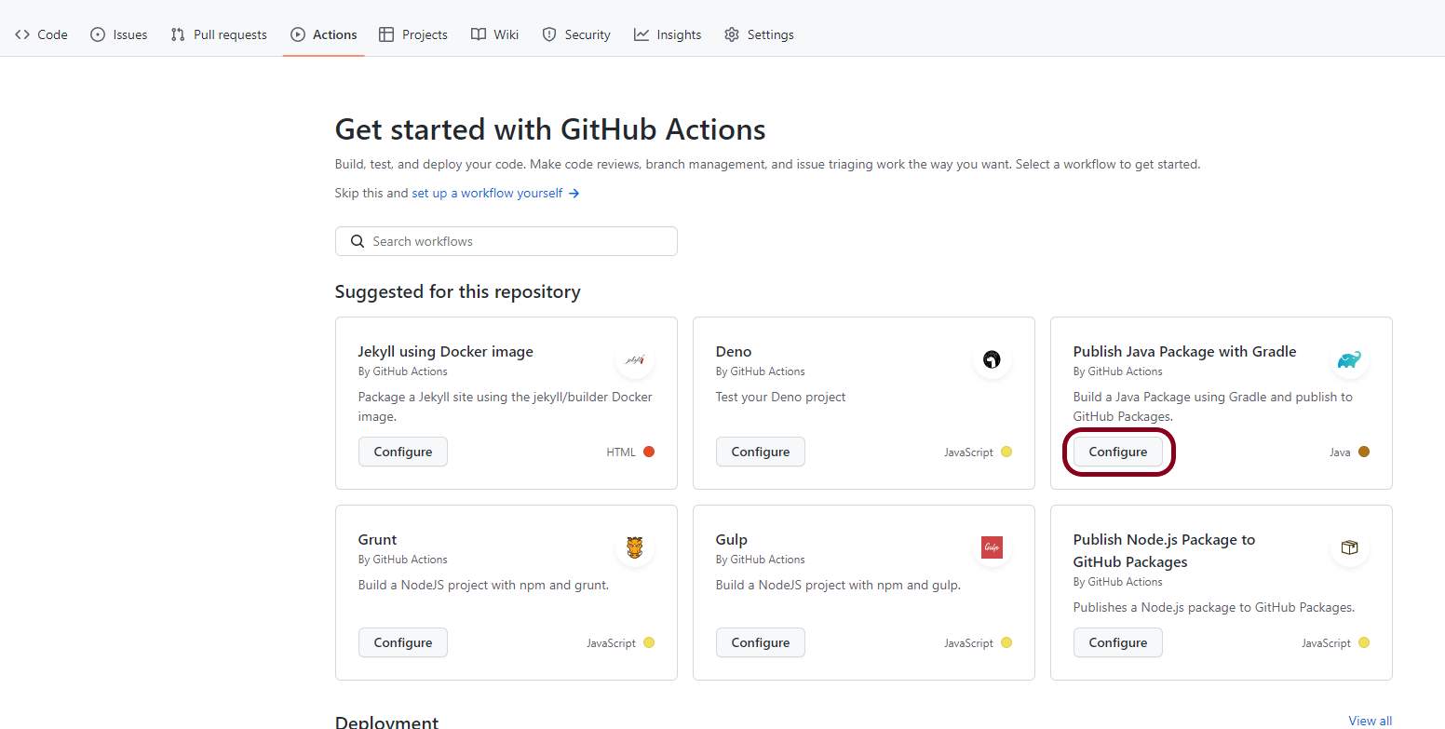Open the View all link
The width and height of the screenshot is (1445, 729).
(1371, 721)
